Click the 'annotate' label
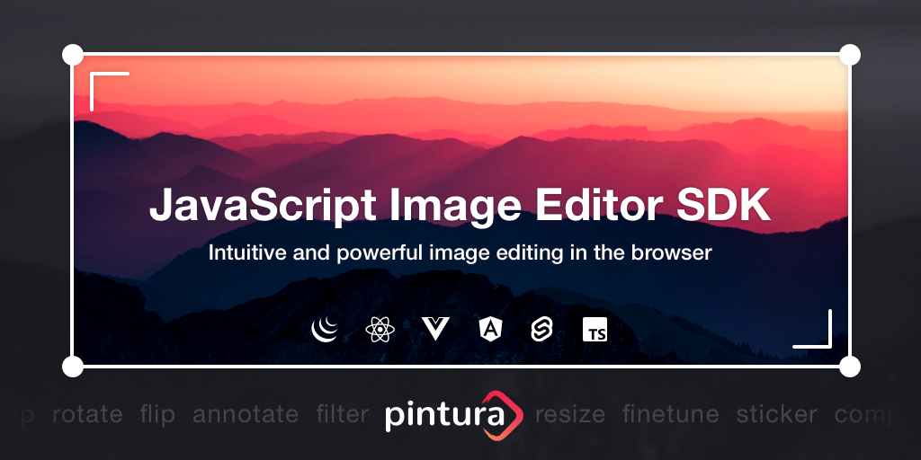Screen dimensions: 921x460 click(246, 415)
